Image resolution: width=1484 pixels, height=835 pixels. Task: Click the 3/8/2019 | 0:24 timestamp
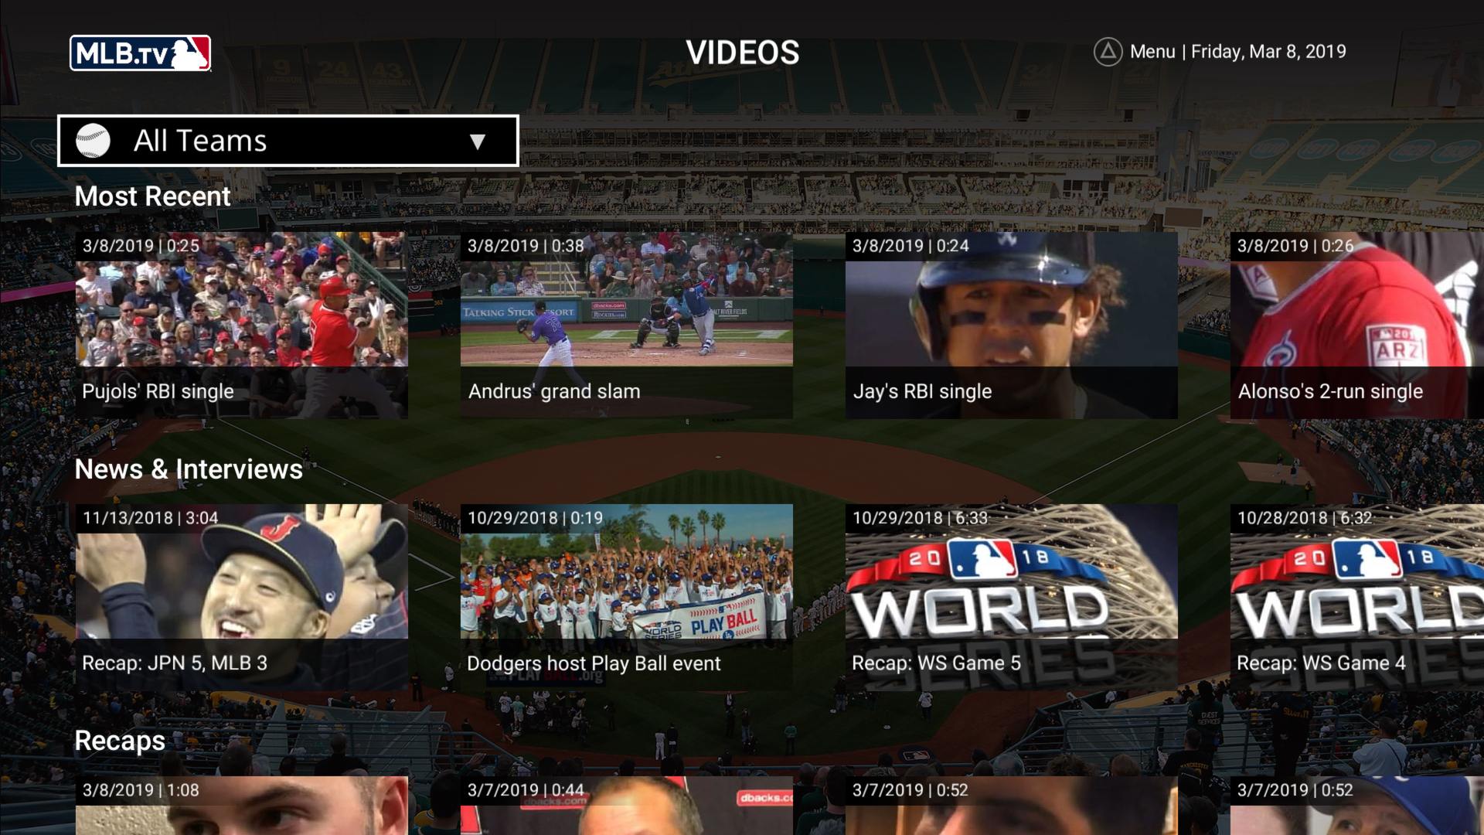tap(910, 246)
